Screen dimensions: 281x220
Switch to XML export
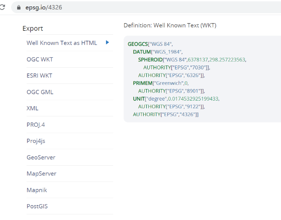(x=33, y=108)
